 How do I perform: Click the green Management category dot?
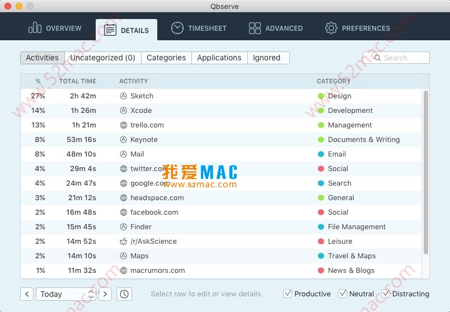click(x=321, y=125)
